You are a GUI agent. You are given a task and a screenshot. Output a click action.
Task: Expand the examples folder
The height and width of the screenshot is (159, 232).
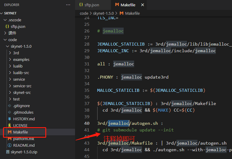coord(10,59)
